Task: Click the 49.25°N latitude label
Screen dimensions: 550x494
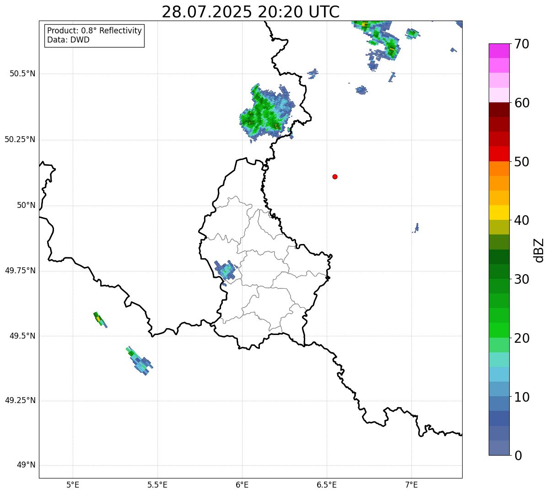Action: (x=20, y=400)
